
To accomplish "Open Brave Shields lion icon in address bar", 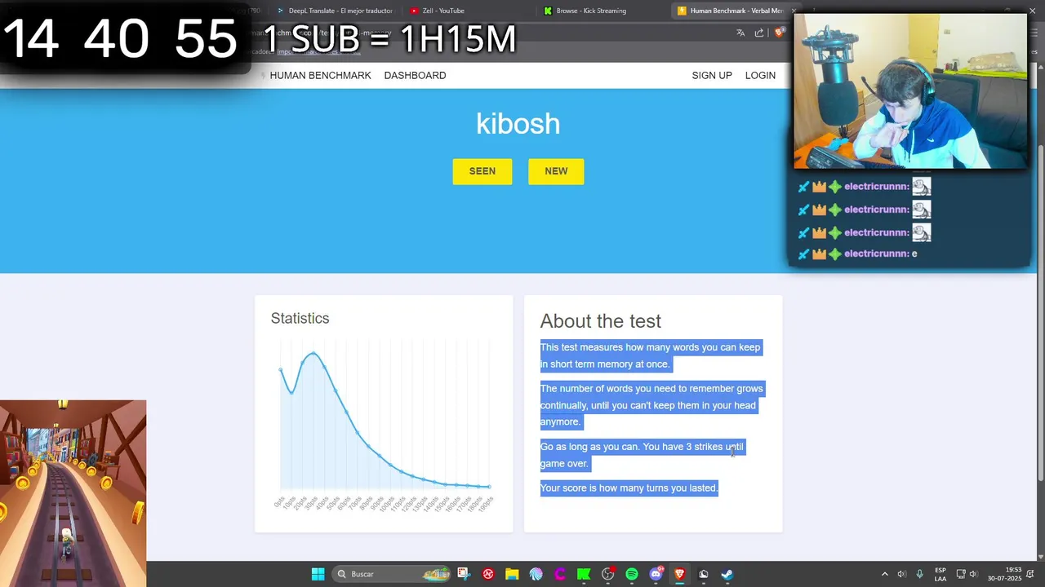I will click(x=780, y=33).
